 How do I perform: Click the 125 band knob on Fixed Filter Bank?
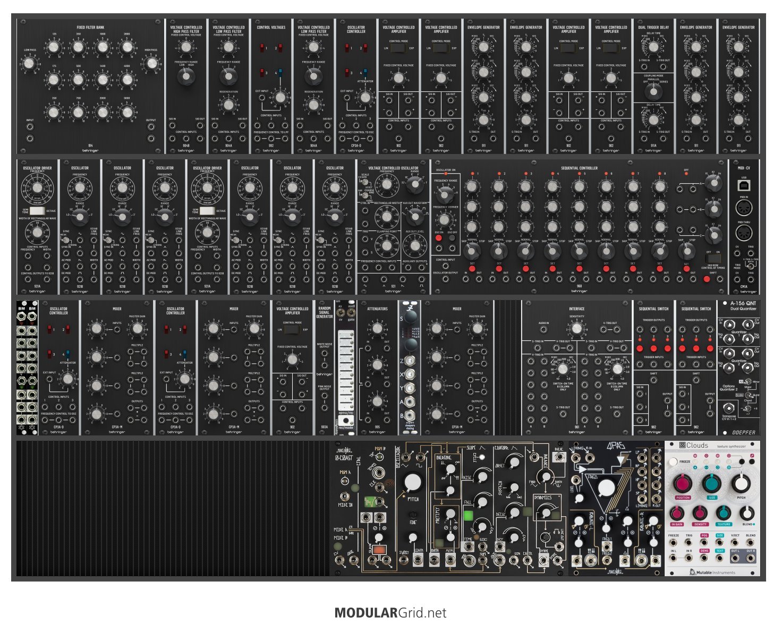(54, 48)
